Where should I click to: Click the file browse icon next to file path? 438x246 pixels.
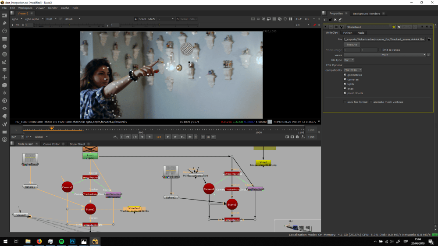(x=429, y=39)
